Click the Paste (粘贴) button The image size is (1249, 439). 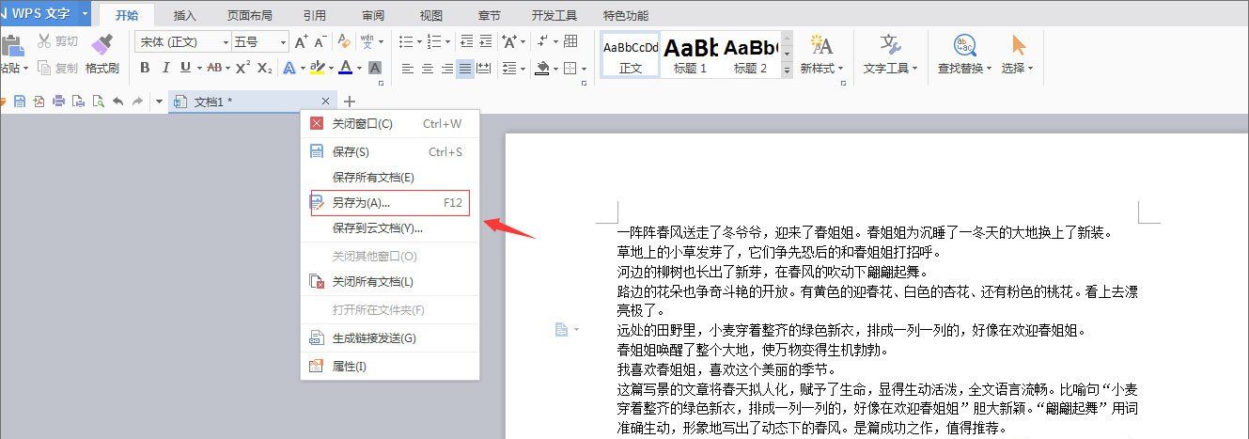(12, 54)
